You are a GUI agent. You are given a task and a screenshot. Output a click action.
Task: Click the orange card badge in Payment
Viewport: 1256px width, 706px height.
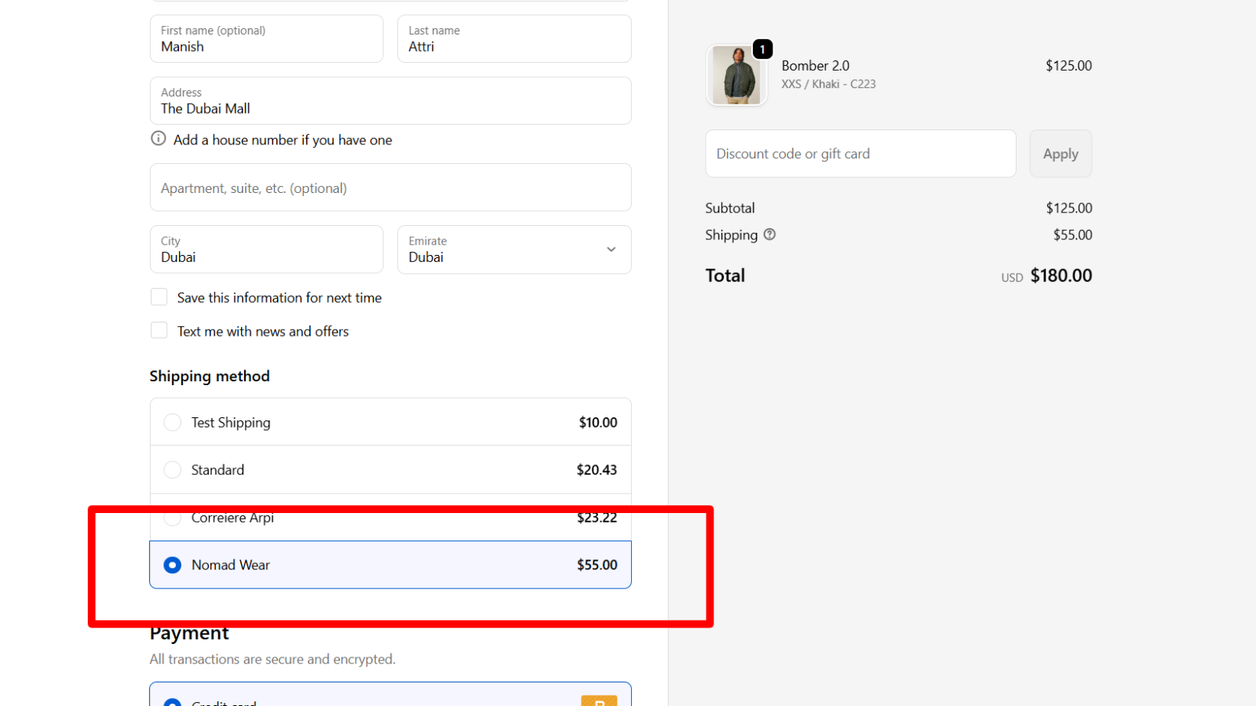pyautogui.click(x=599, y=701)
